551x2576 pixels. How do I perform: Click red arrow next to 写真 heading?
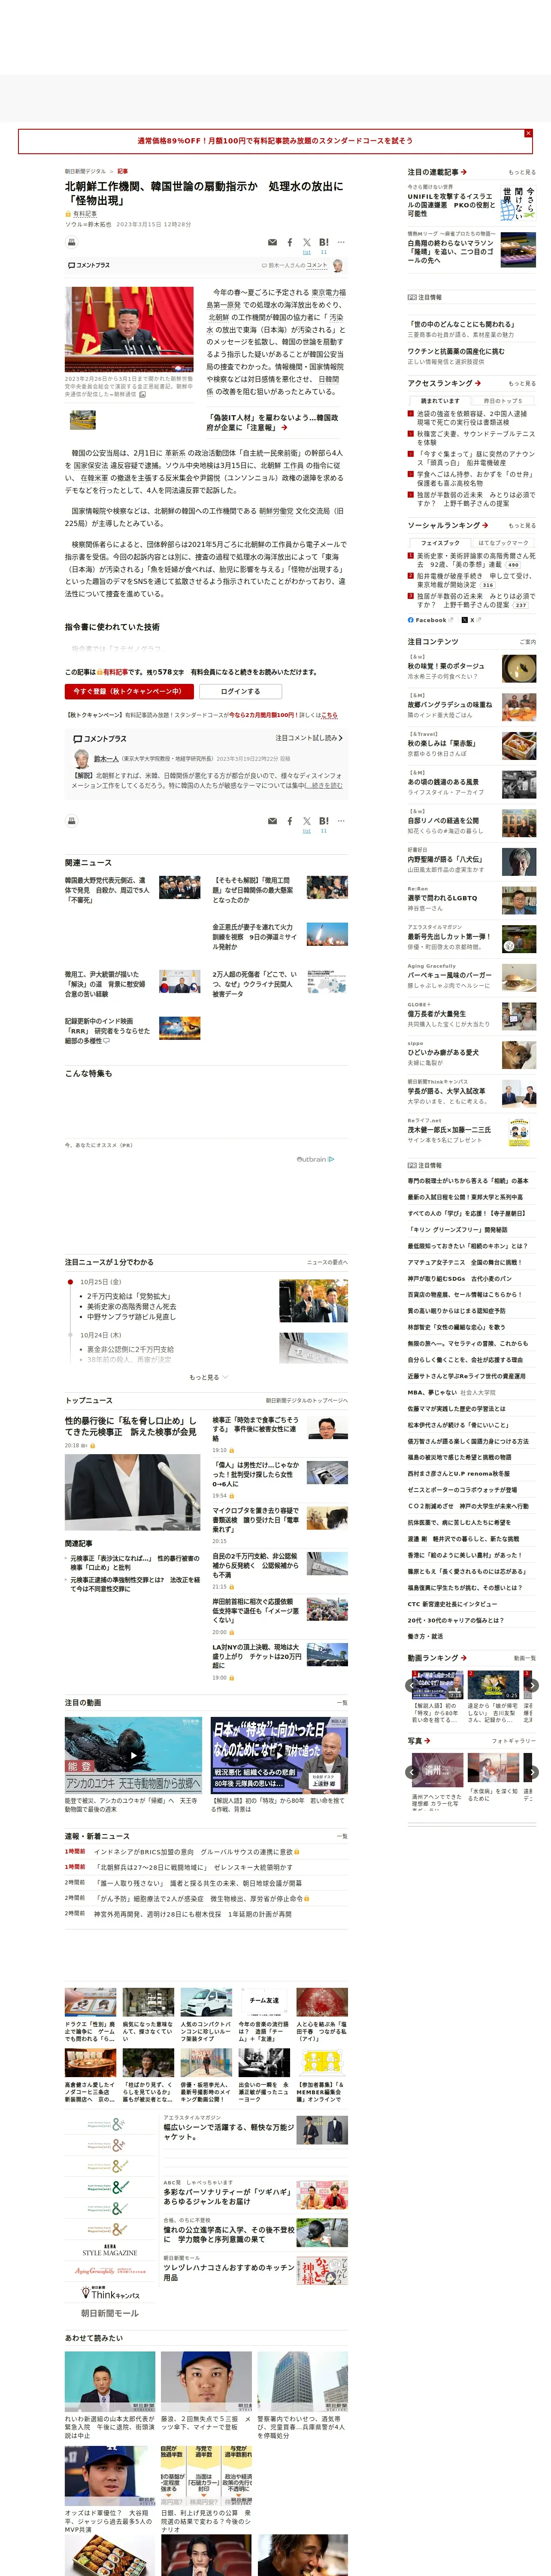pyautogui.click(x=427, y=1741)
